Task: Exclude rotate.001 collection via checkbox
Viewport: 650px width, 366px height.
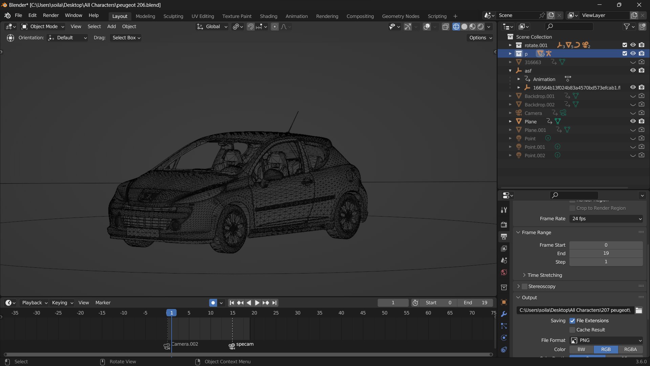Action: coord(625,45)
